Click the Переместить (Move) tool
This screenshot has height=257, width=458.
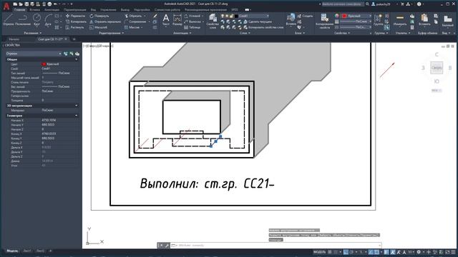75,16
